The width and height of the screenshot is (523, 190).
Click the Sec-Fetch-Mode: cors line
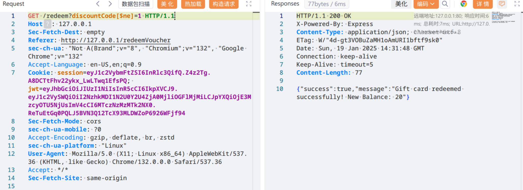coord(64,121)
